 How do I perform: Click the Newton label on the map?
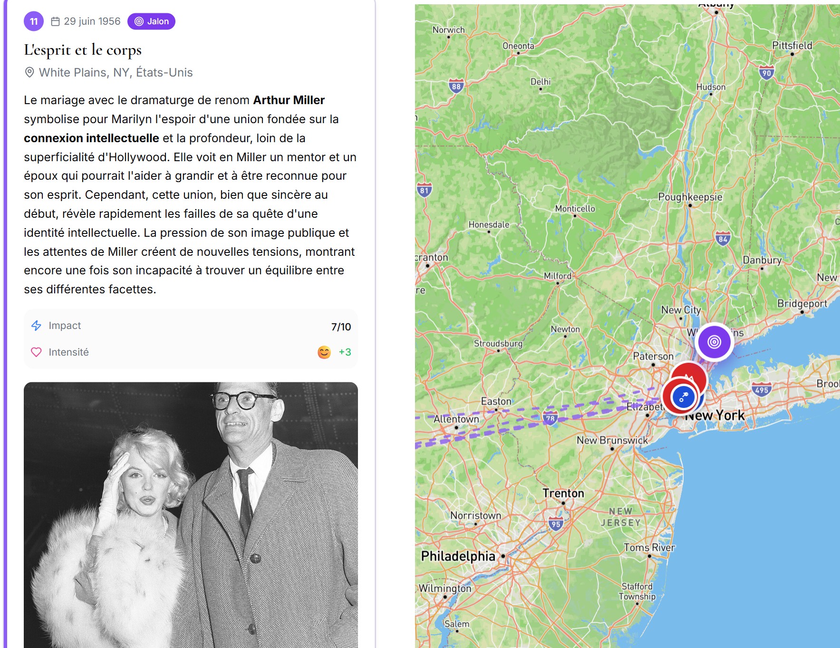[x=565, y=329]
